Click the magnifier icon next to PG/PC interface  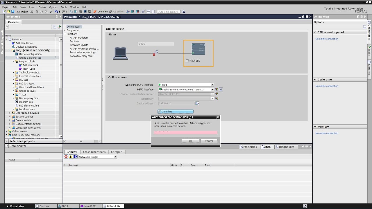click(x=221, y=89)
